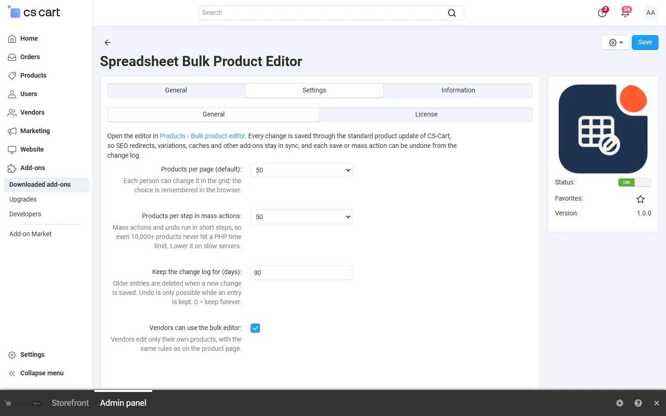Switch to the Information tab
The image size is (666, 416).
click(x=458, y=91)
